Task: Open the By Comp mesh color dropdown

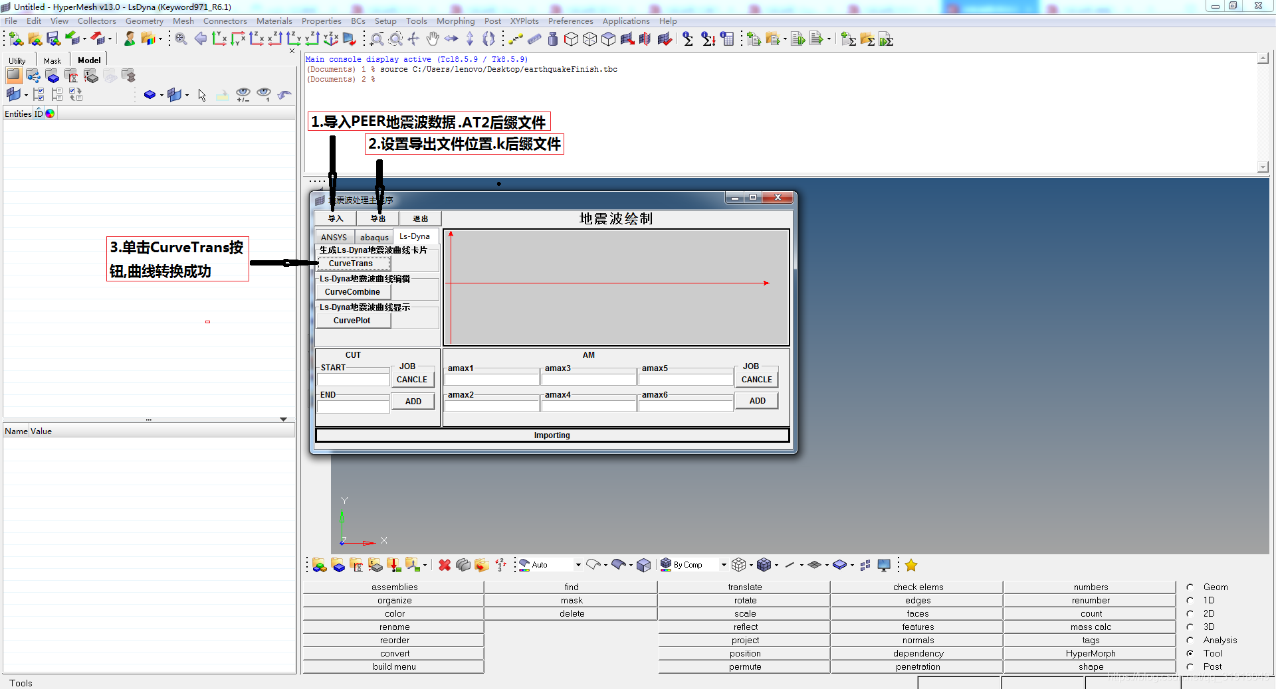Action: 723,565
